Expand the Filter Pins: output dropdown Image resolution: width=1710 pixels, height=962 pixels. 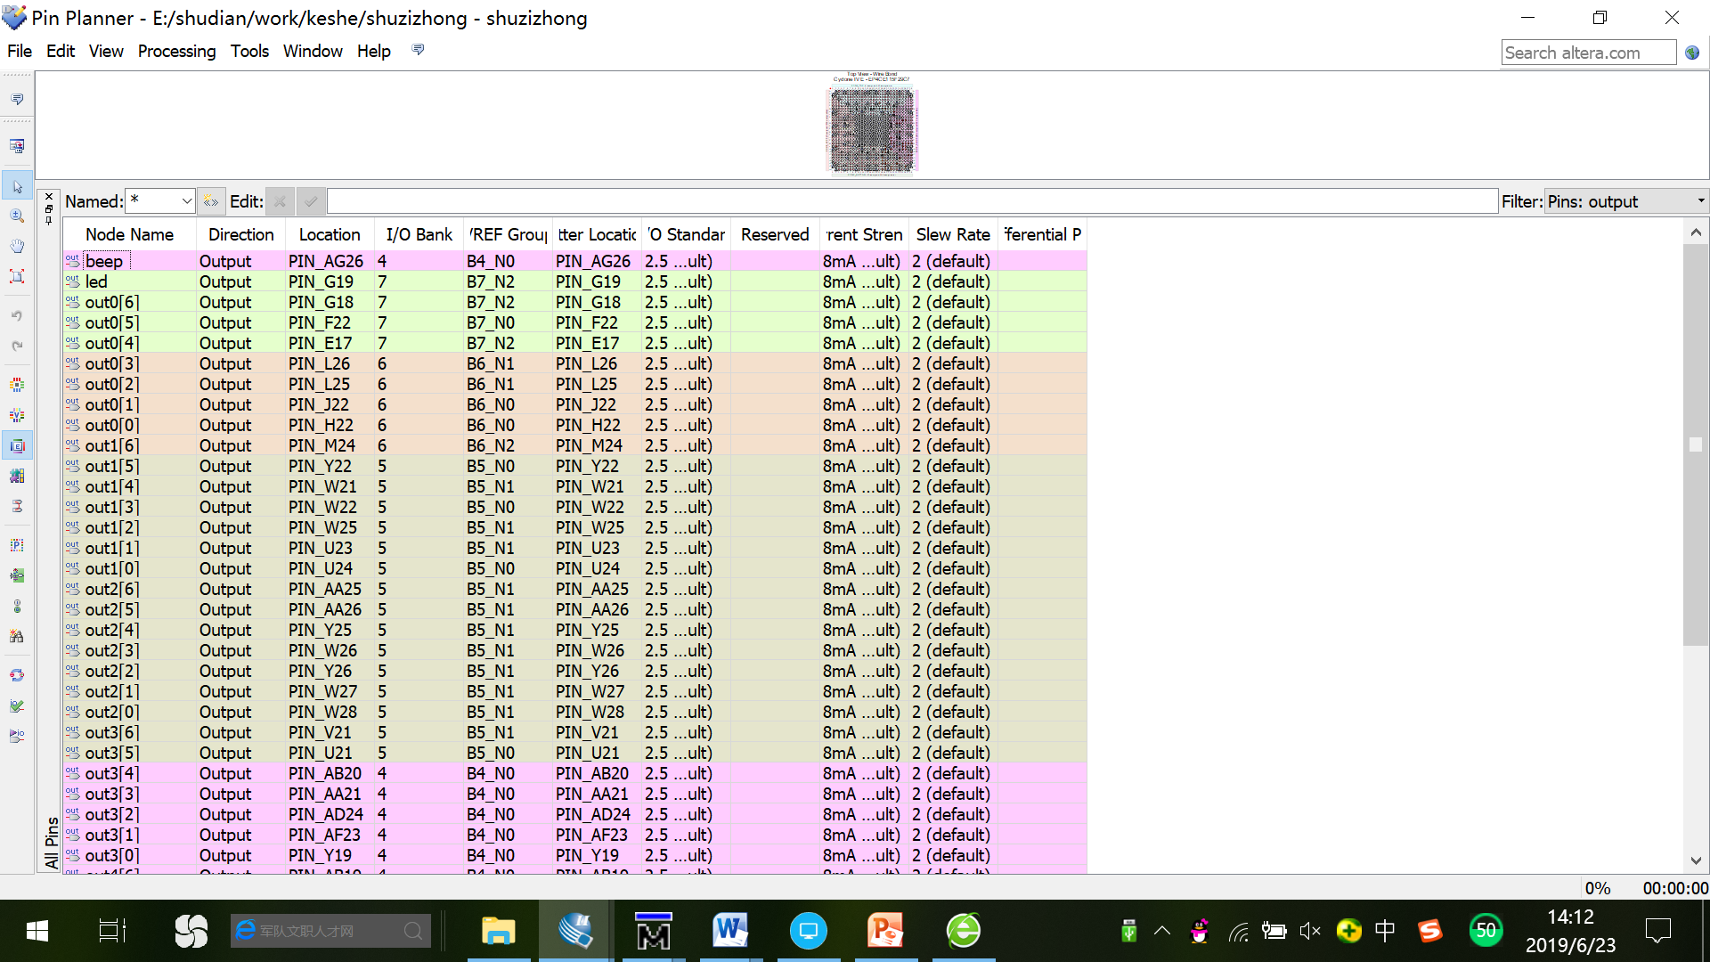1699,201
